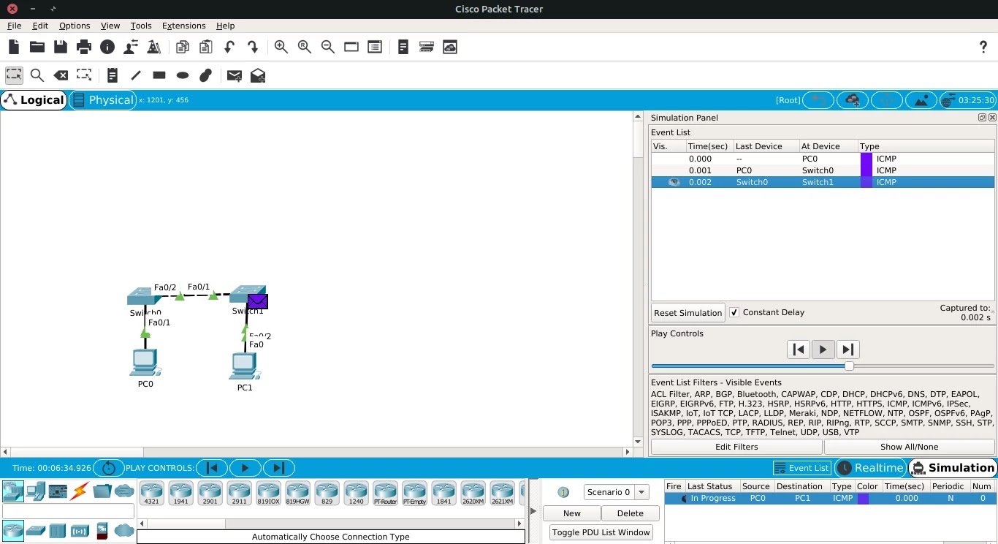Open the Tools menu
The height and width of the screenshot is (544, 998).
pyautogui.click(x=141, y=26)
